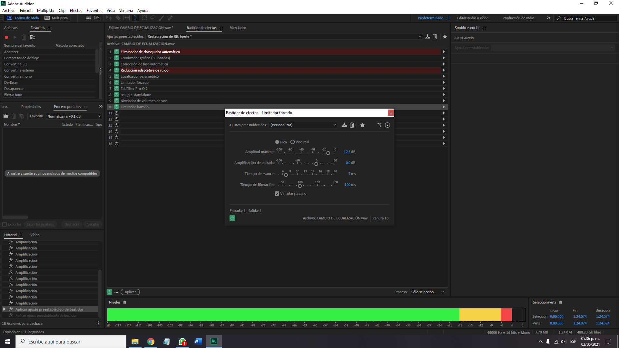Click channel map editor icon in dialog
This screenshot has height=348, width=619.
[x=379, y=125]
